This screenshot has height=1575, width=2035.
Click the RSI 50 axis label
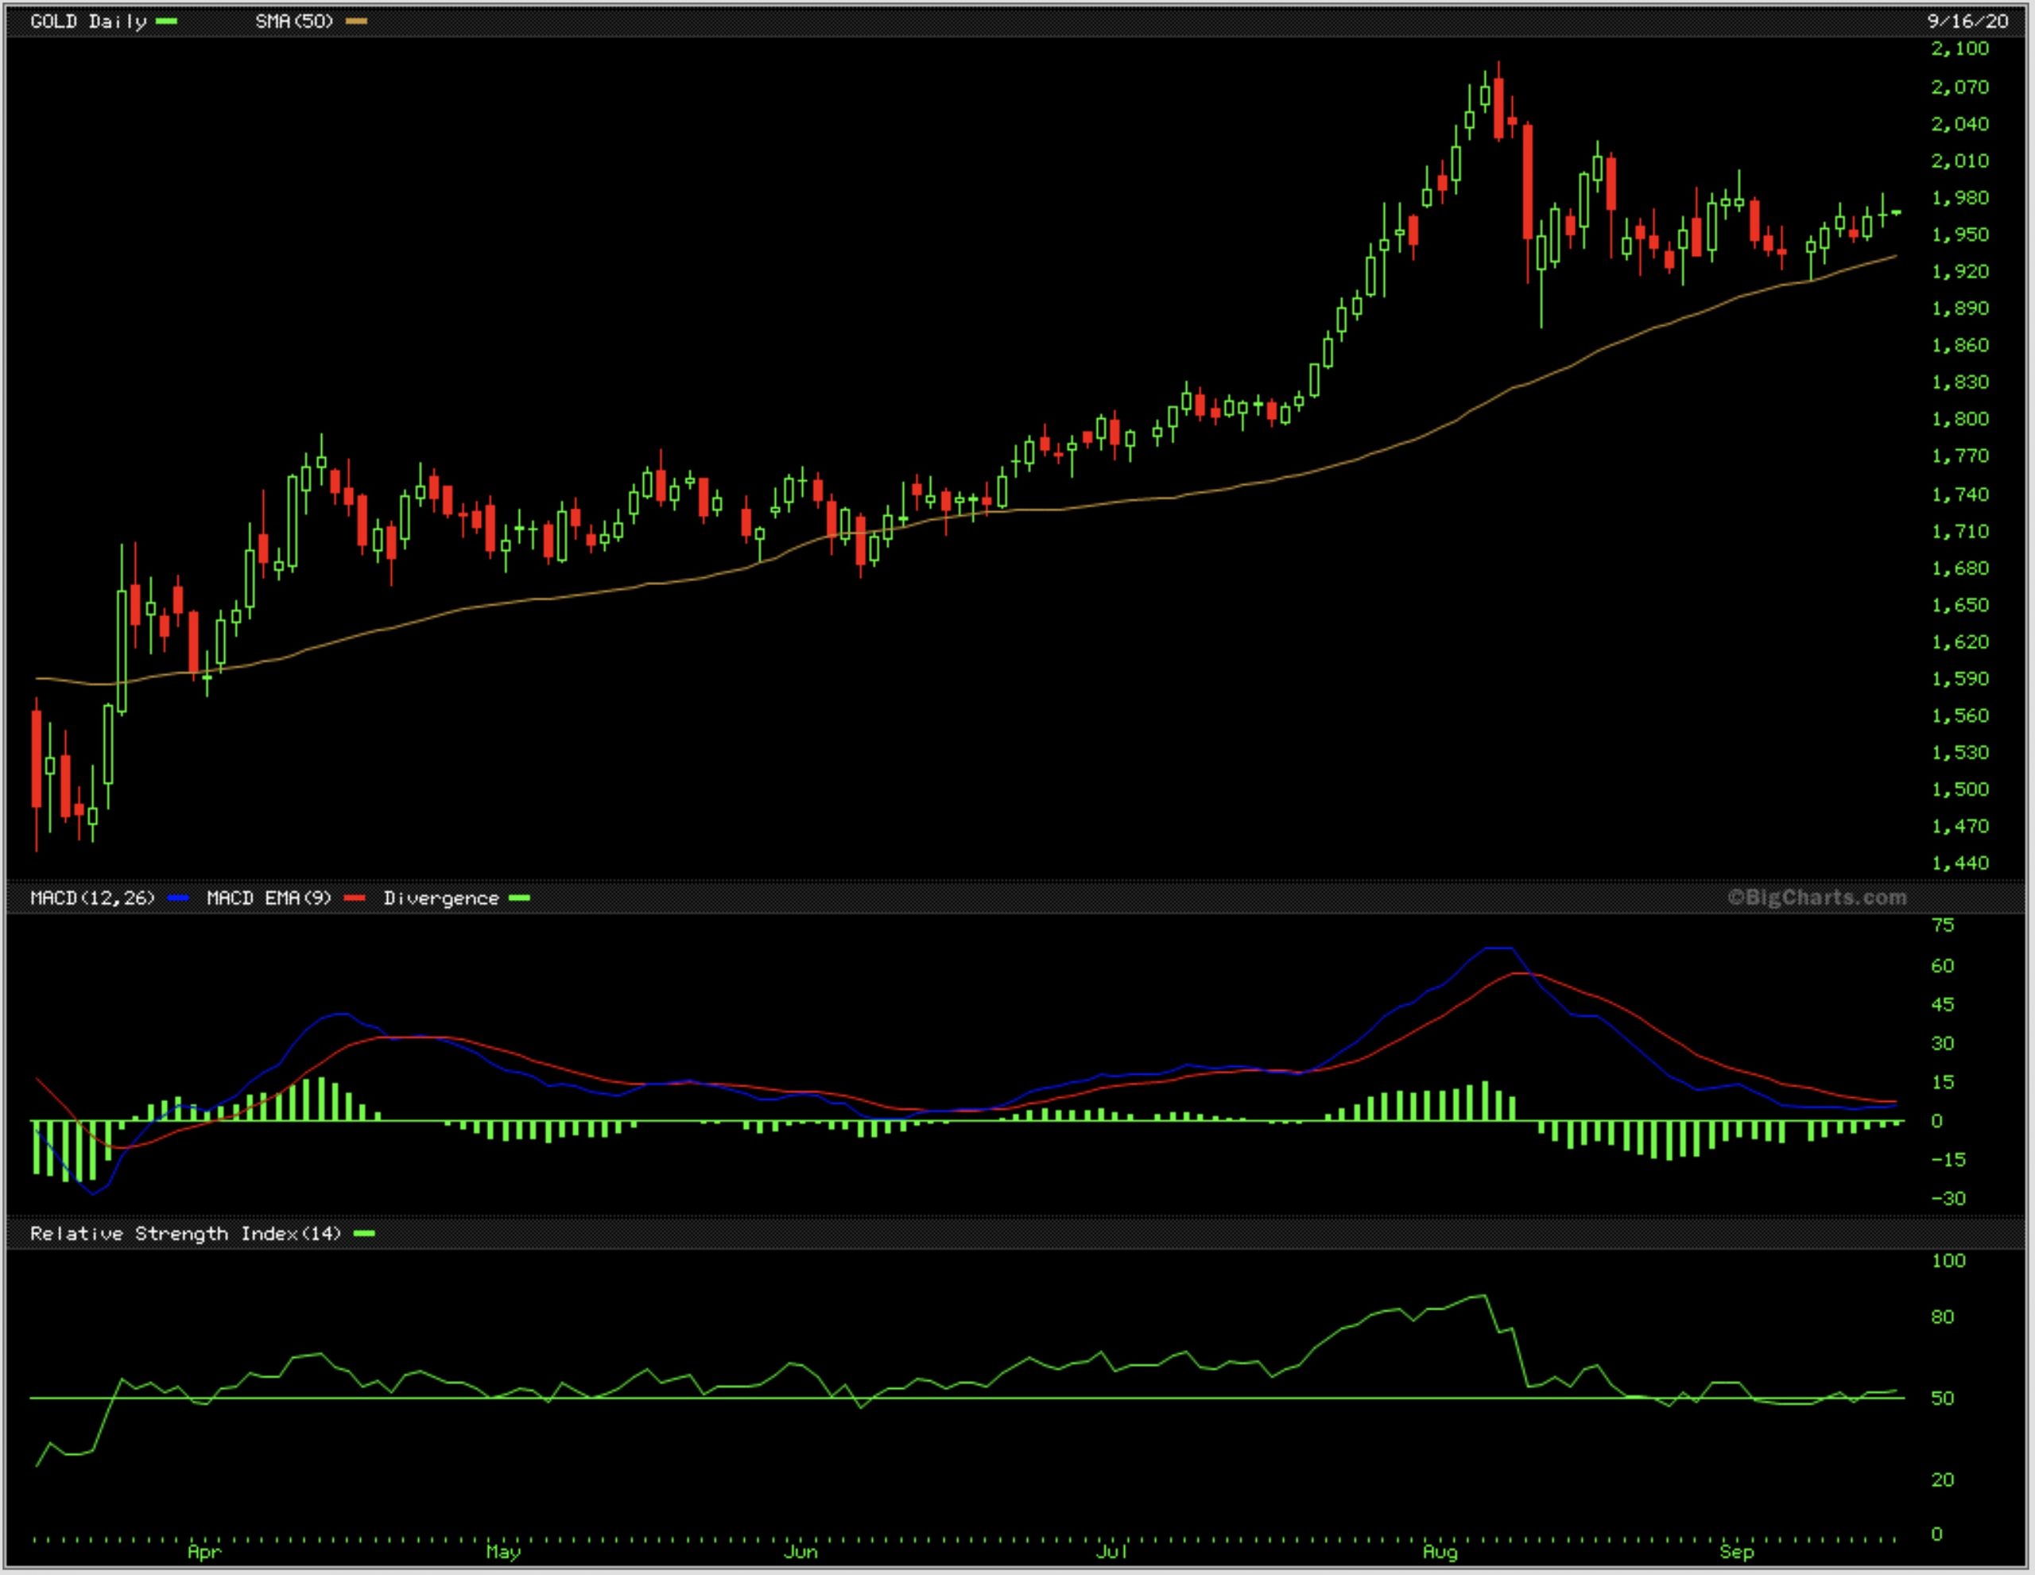click(1942, 1398)
